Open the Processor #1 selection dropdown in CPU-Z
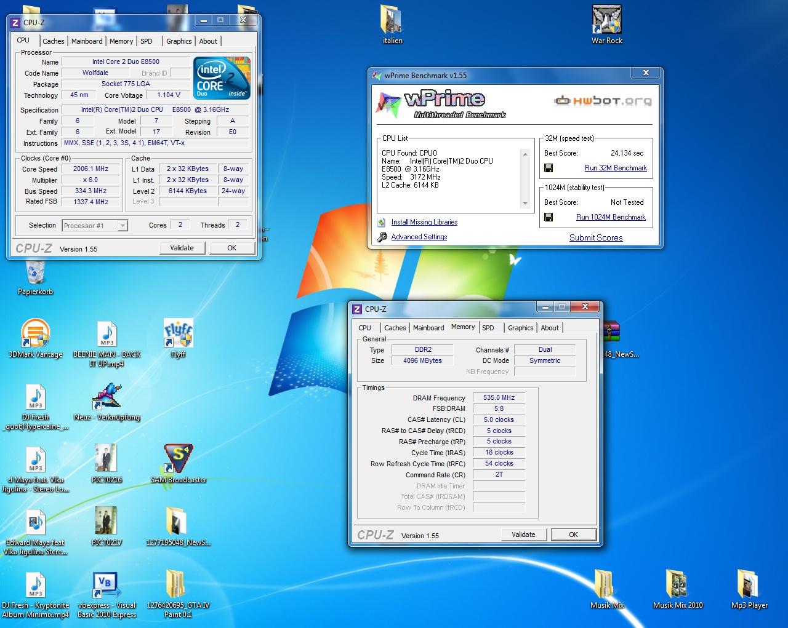The width and height of the screenshot is (788, 628). point(123,226)
